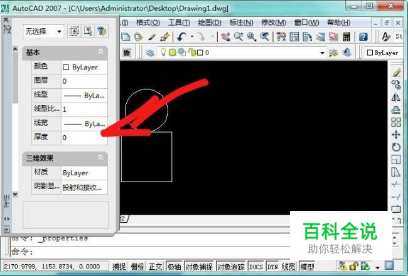Image resolution: width=408 pixels, height=276 pixels.
Task: Click the Zoom Window icon
Action: pos(252,37)
